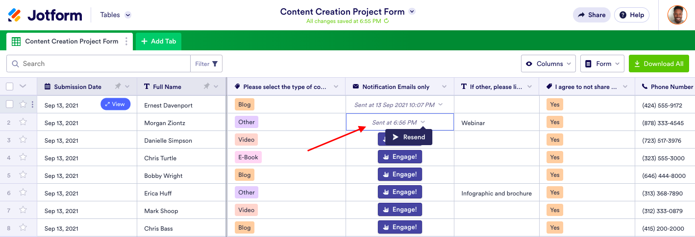Image resolution: width=695 pixels, height=237 pixels.
Task: Open row options three-dot menu for Ernest Davenport
Action: pyautogui.click(x=32, y=105)
